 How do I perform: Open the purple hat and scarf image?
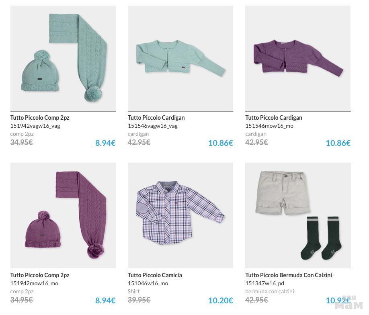63,216
